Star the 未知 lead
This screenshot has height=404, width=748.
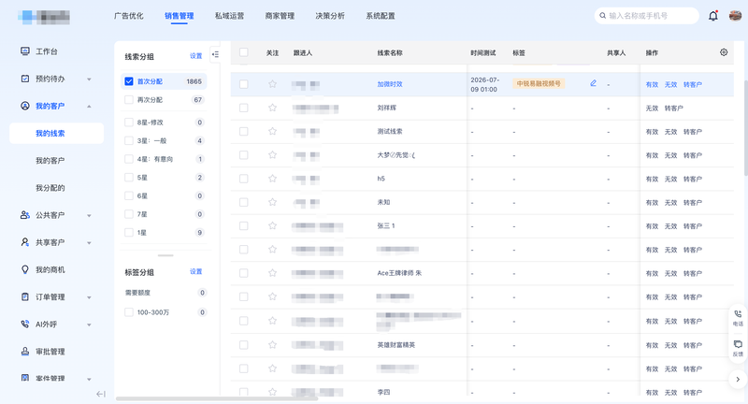coord(272,202)
